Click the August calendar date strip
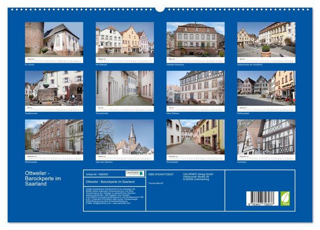 pos(266,109)
